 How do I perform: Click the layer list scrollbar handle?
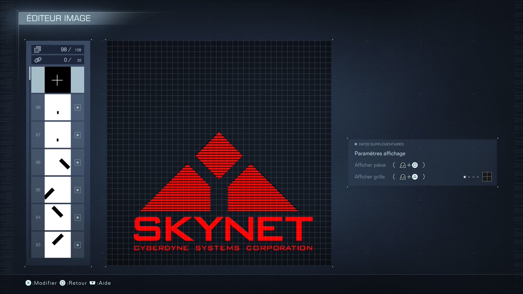30,73
